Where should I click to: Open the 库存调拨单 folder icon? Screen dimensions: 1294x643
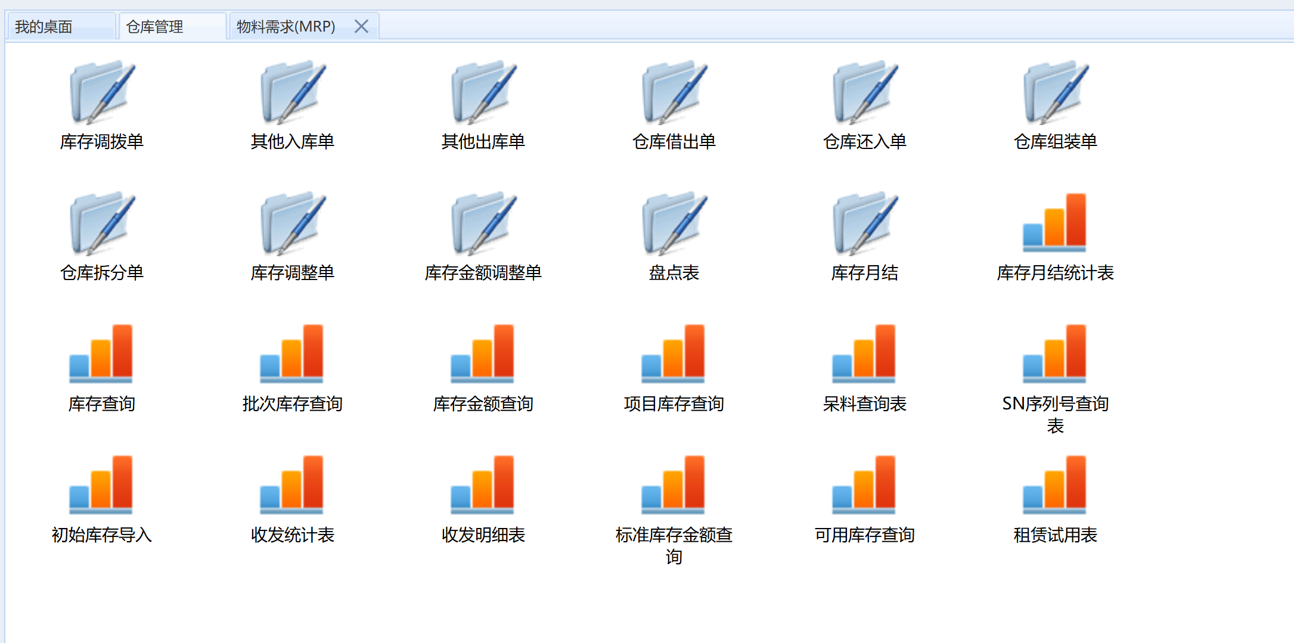(x=102, y=92)
